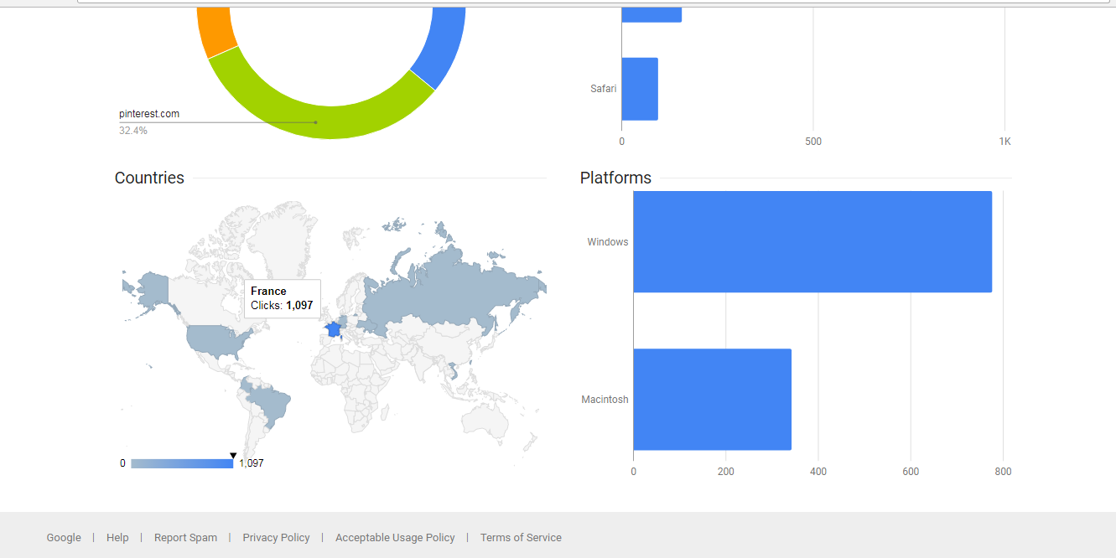Screen dimensions: 1116x558
Task: Click the Macintosh axis label
Action: coord(605,400)
